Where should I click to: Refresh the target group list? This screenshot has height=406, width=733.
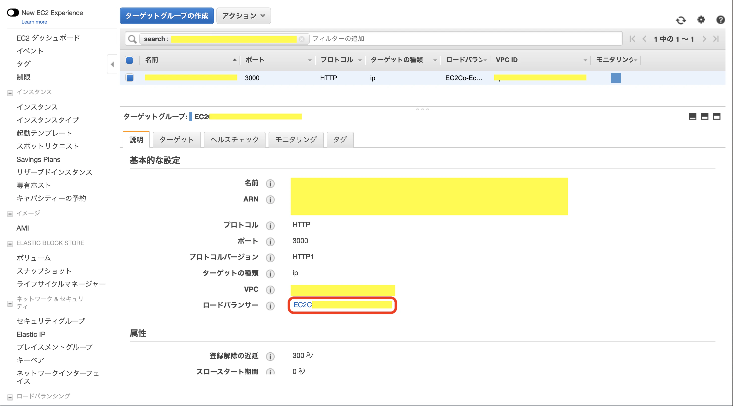pyautogui.click(x=681, y=20)
